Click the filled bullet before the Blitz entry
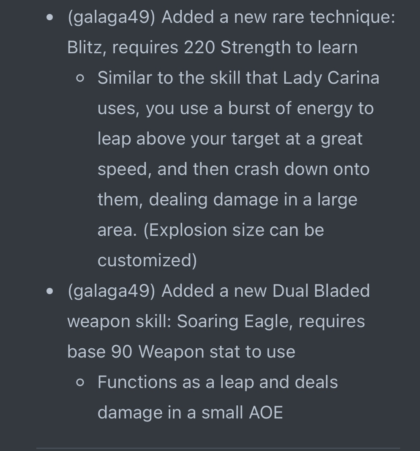 point(50,18)
